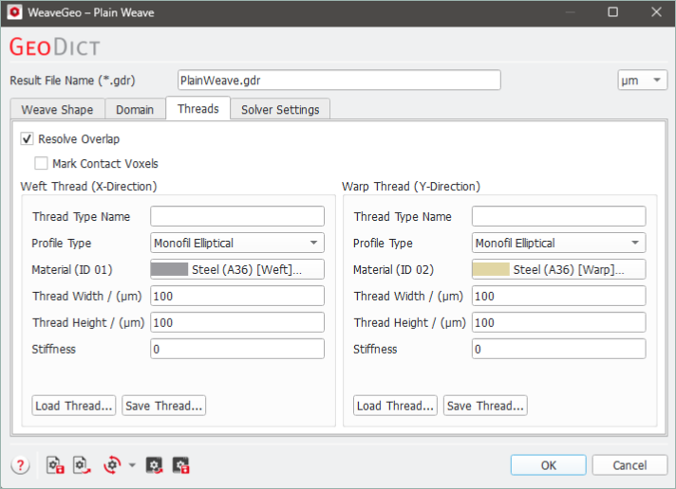Image resolution: width=676 pixels, height=489 pixels.
Task: Click the "Warp Thread (Y-Direction)" group label
Action: point(411,187)
